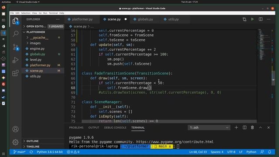Close the terminal panel

tap(269, 127)
